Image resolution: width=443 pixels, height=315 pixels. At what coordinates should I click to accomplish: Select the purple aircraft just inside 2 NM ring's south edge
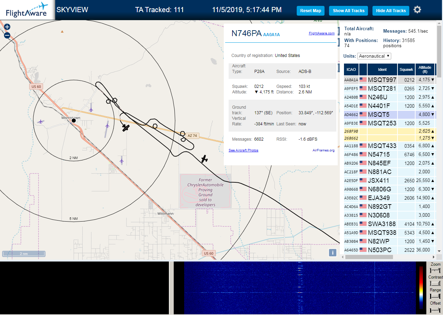pyautogui.click(x=122, y=161)
